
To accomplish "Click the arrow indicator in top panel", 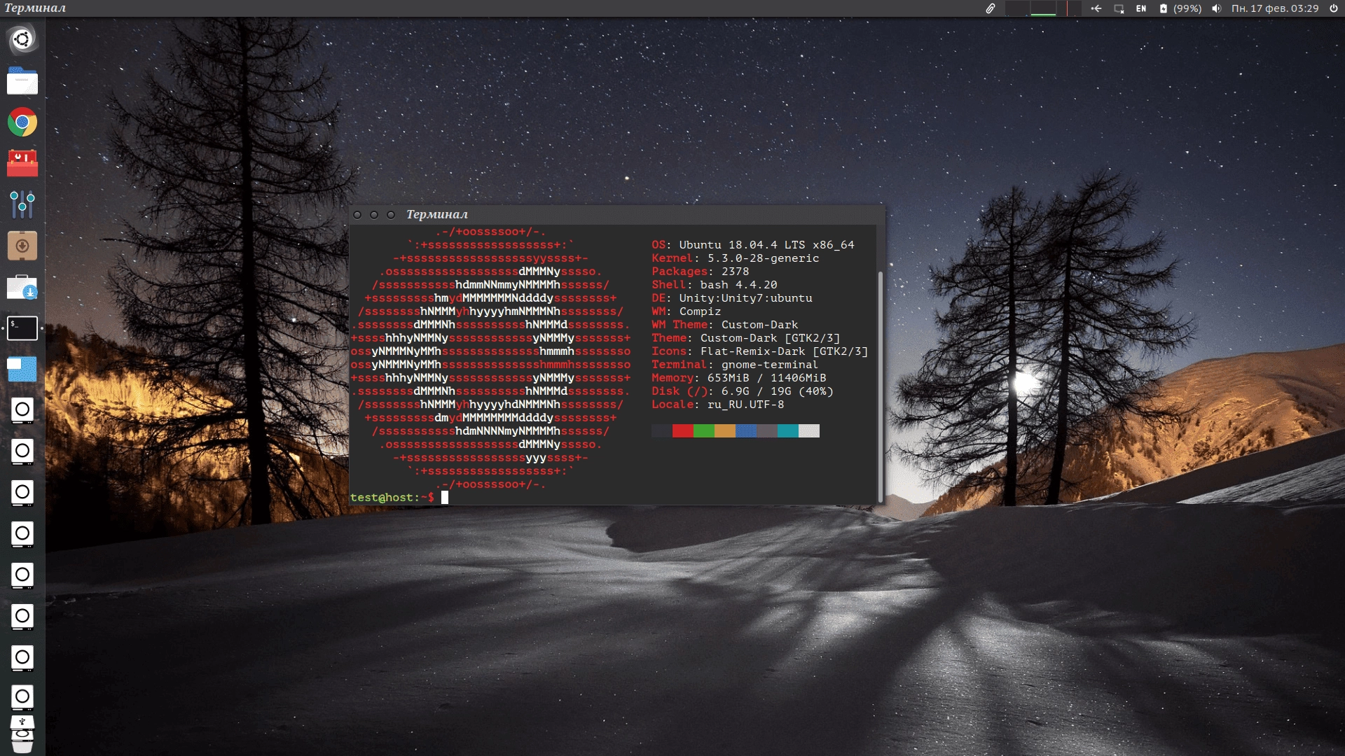I will 1096,8.
